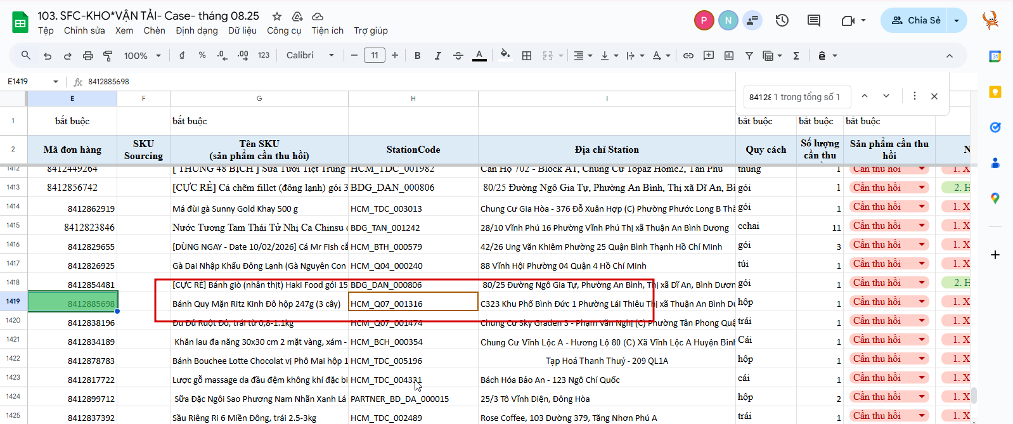Collapse the toolbar with the up chevron
Screen dimensions: 1013x424
tap(950, 56)
